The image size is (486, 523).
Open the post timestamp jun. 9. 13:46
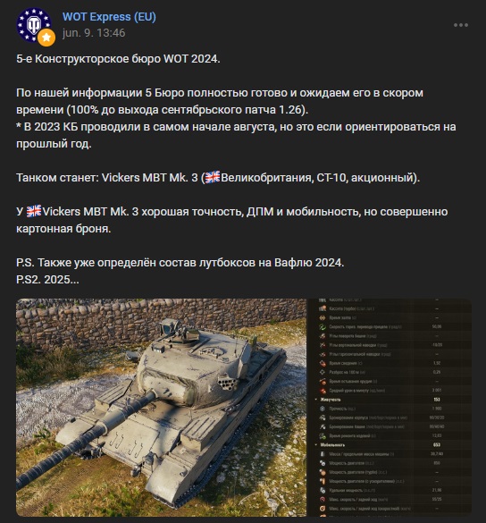(94, 33)
